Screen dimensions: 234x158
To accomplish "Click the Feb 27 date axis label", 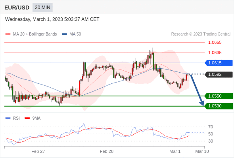I will click(38, 151).
